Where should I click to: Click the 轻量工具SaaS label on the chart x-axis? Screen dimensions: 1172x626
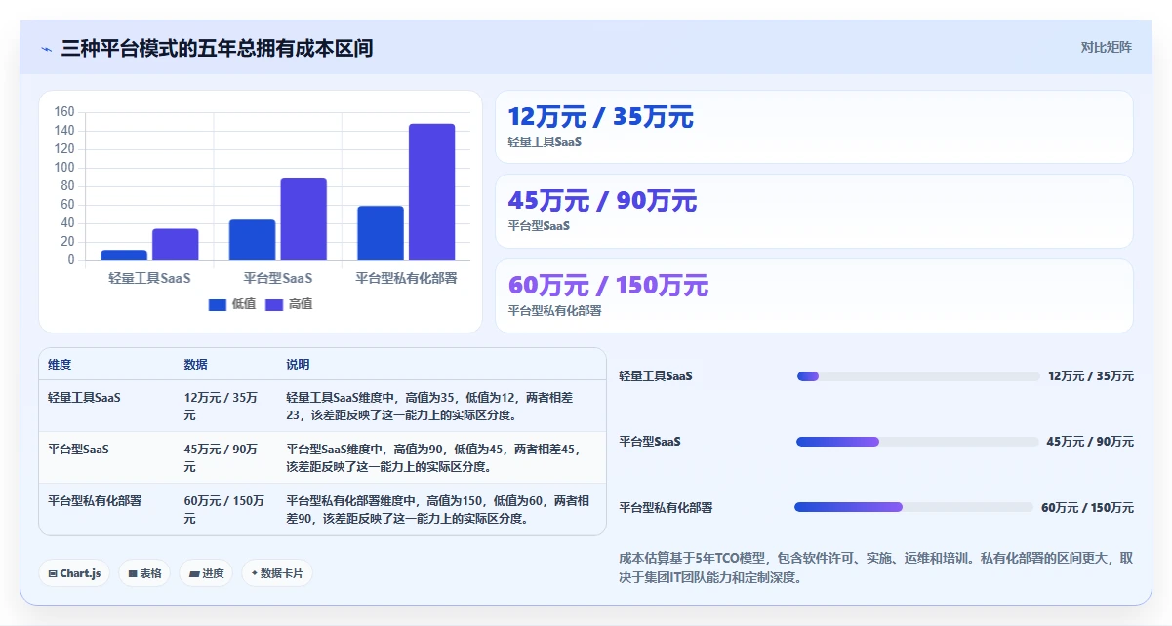coord(149,278)
